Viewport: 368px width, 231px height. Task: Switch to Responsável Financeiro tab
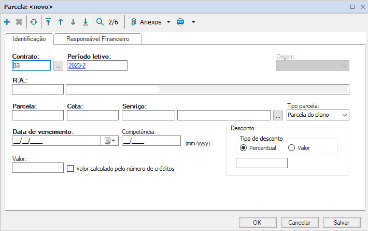click(x=98, y=39)
